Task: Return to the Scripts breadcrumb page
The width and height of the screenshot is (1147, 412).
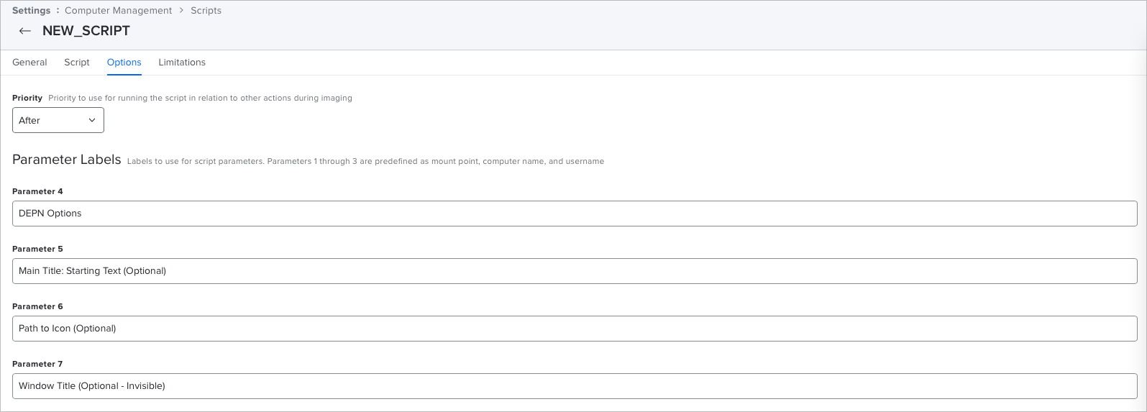Action: (206, 11)
